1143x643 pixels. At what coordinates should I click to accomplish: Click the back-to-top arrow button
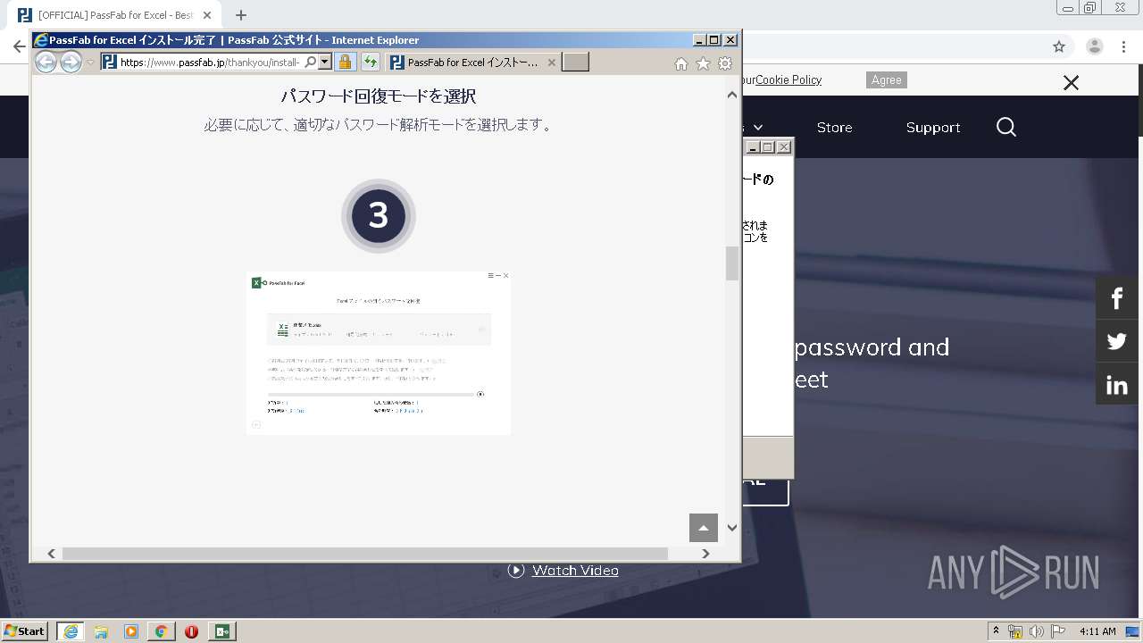(704, 528)
